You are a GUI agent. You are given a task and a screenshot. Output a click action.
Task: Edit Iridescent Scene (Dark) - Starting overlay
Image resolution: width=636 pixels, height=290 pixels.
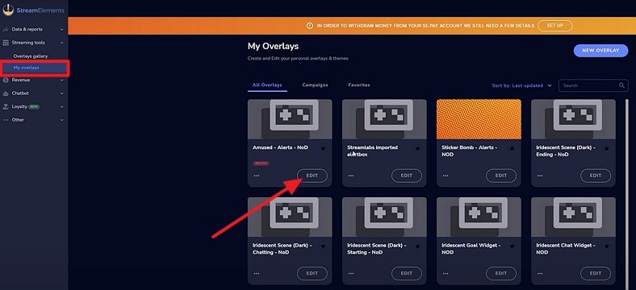point(407,273)
